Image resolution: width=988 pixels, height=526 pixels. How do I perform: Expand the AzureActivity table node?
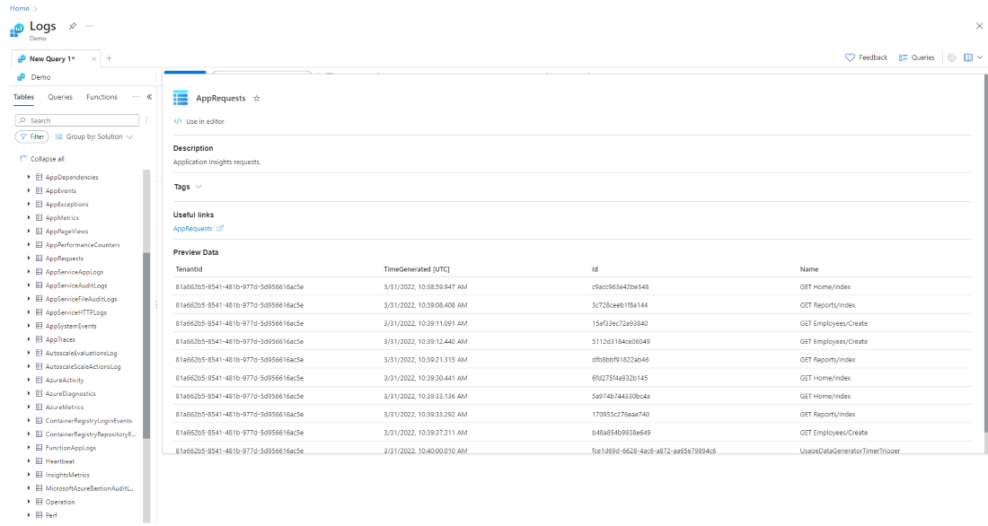coord(29,380)
